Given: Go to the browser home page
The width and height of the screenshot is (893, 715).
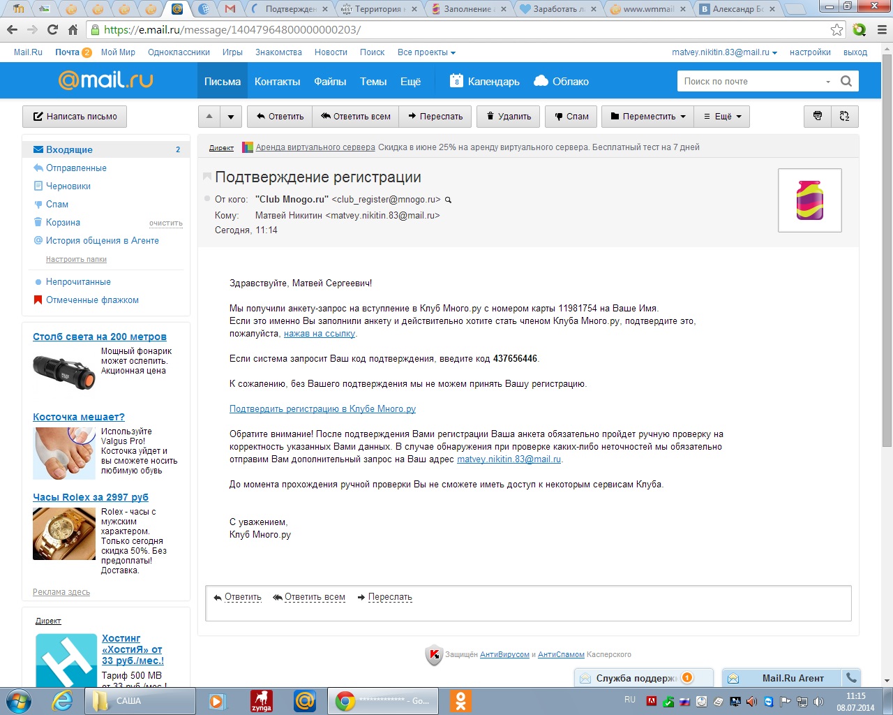Looking at the screenshot, I should [x=73, y=29].
